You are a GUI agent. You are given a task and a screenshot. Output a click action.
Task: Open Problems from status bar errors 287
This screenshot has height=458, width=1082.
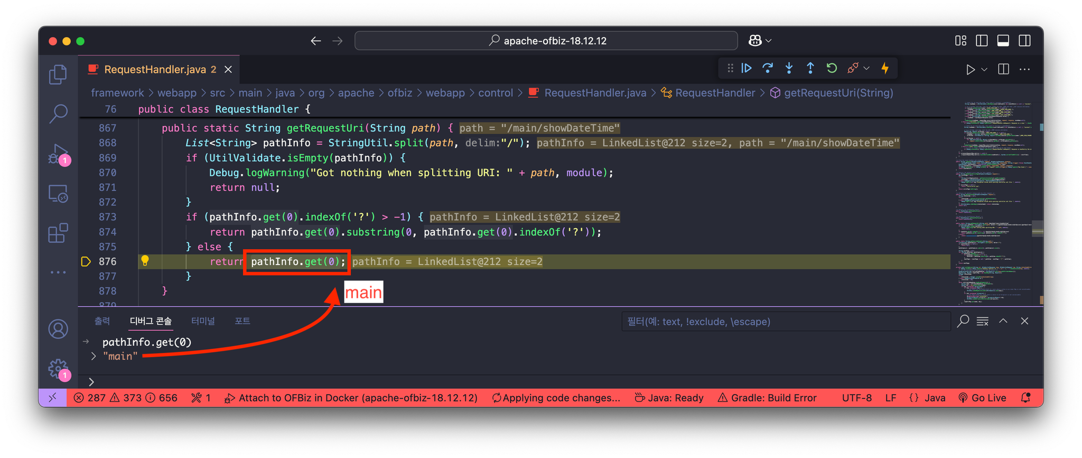coord(125,398)
